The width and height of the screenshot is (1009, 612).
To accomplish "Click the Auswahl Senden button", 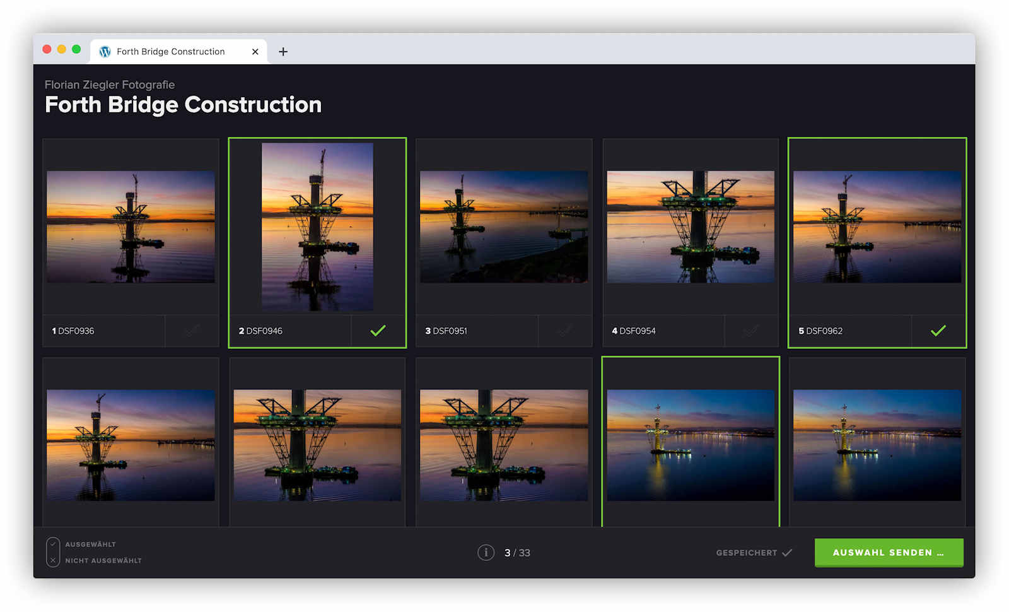I will point(888,553).
